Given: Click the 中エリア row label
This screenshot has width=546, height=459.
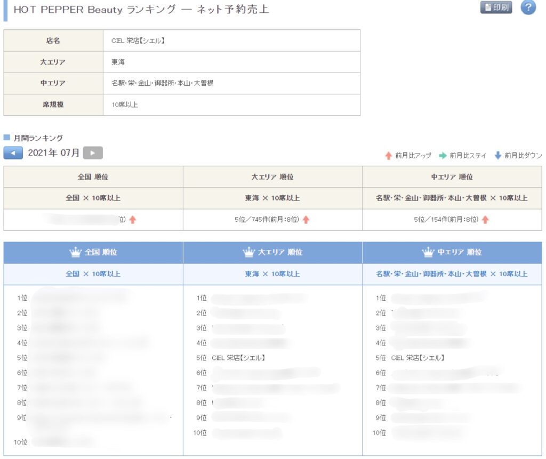Looking at the screenshot, I should [53, 83].
